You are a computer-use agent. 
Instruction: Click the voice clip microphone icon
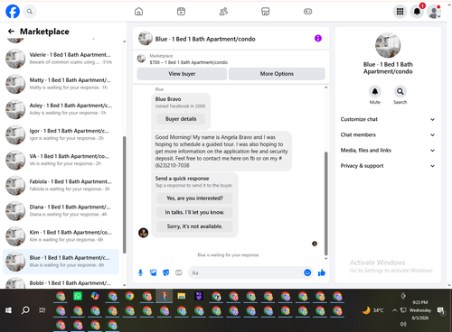140,272
